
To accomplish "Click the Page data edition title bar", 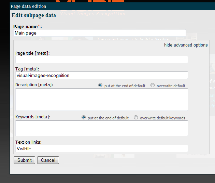I will click(112, 6).
